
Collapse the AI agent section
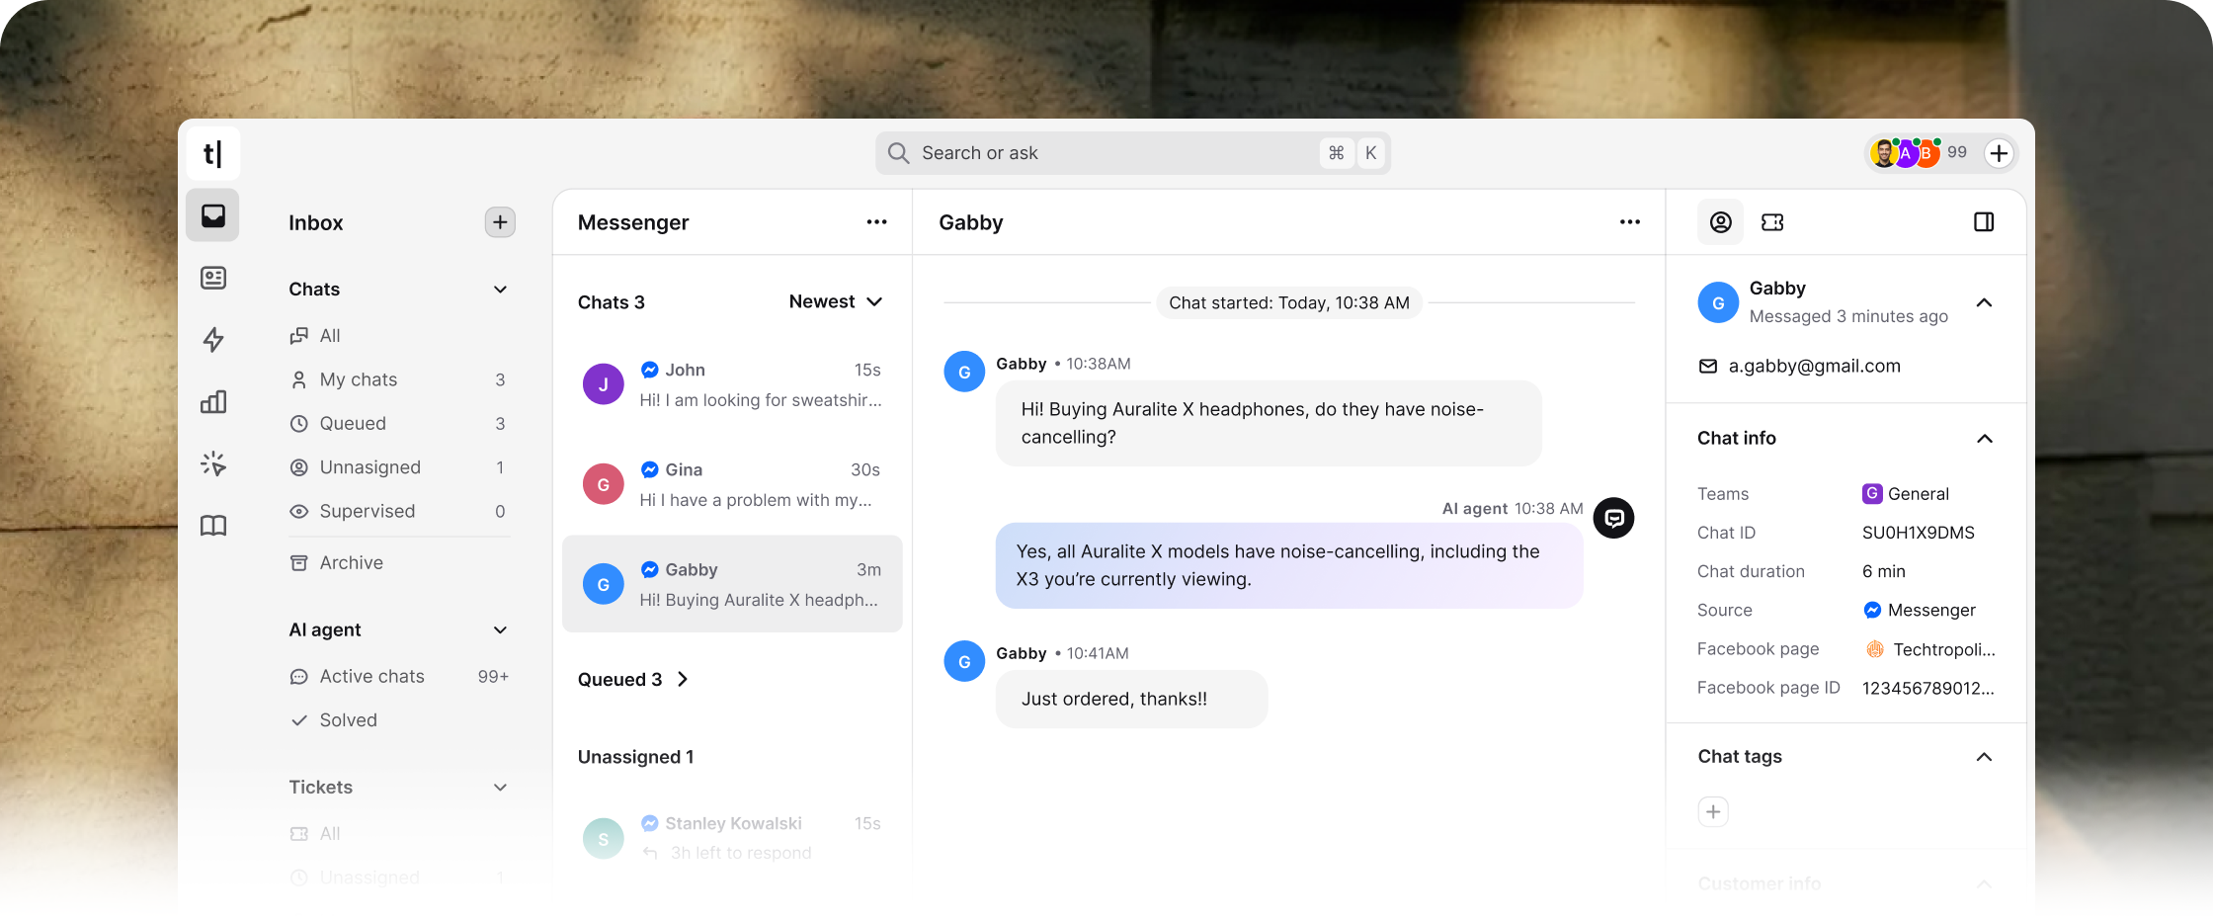coord(500,629)
